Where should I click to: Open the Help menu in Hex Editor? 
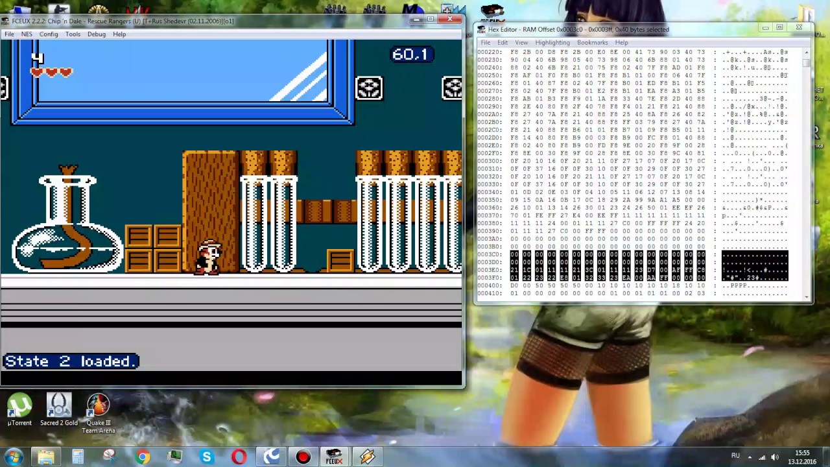621,43
